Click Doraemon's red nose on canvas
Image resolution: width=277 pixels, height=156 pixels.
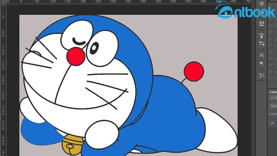click(76, 57)
